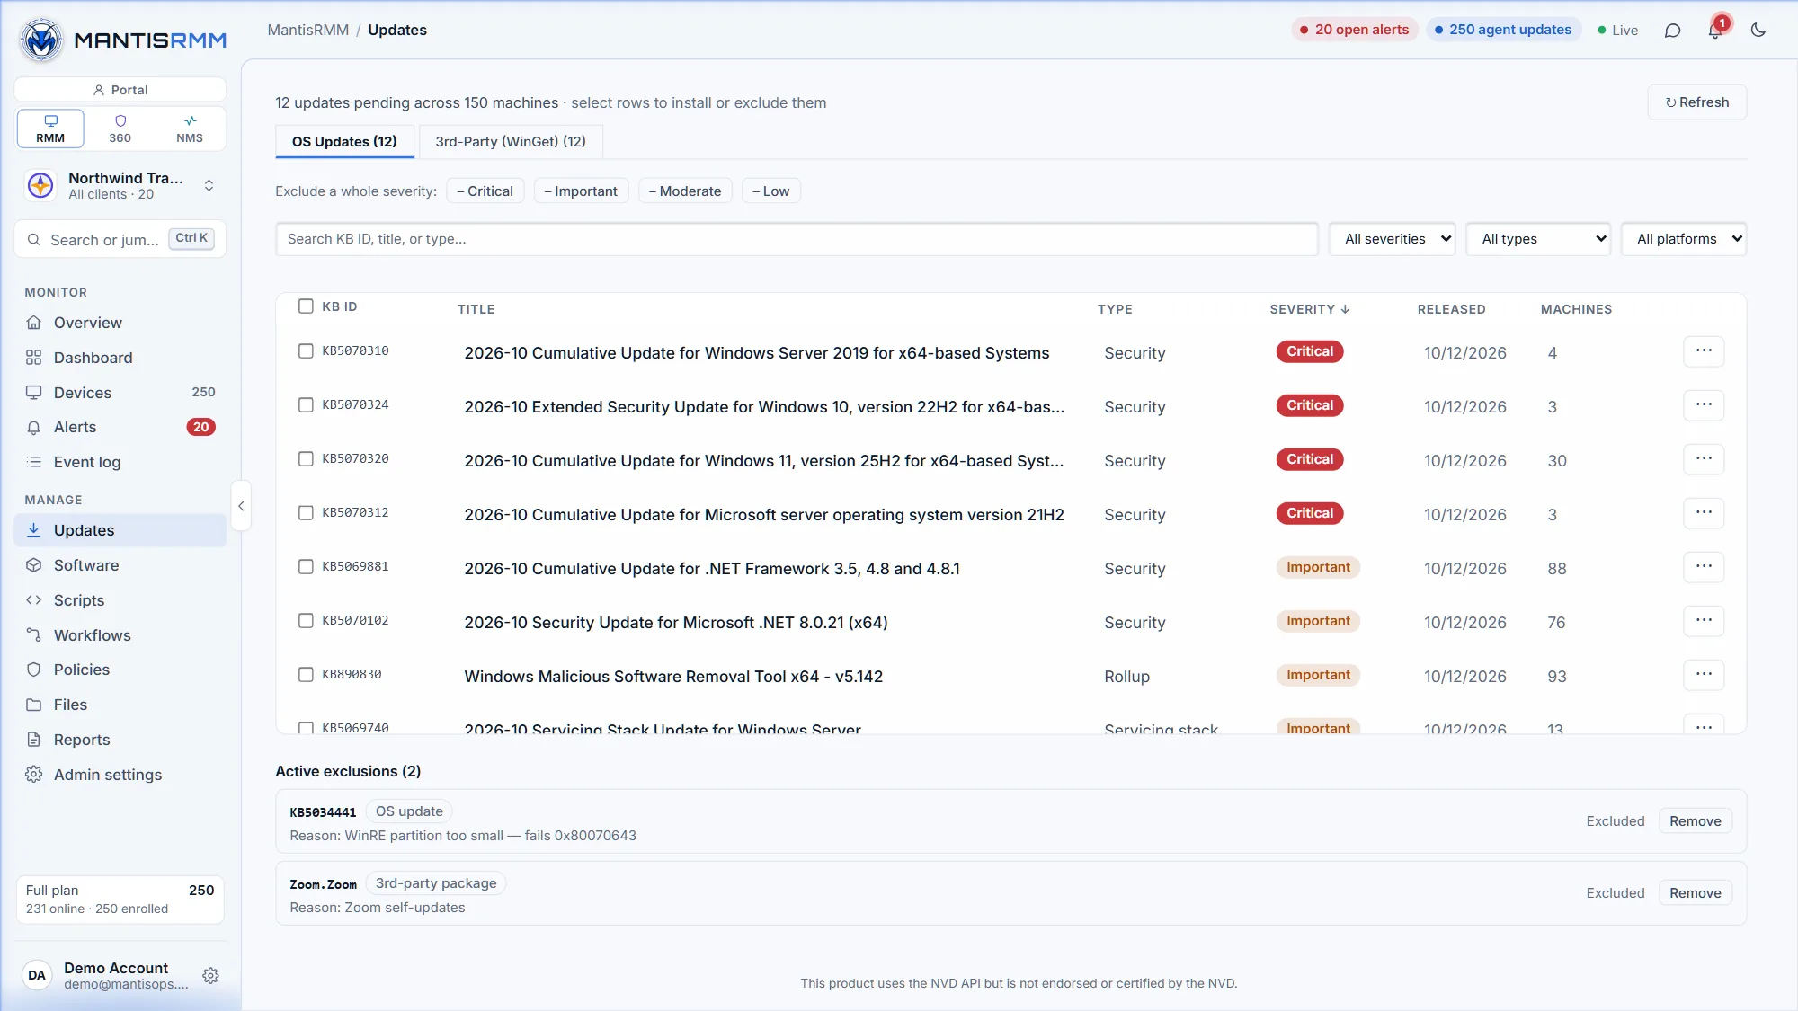This screenshot has width=1798, height=1011.
Task: Switch to the OS Updates (12) tab
Action: pos(344,142)
